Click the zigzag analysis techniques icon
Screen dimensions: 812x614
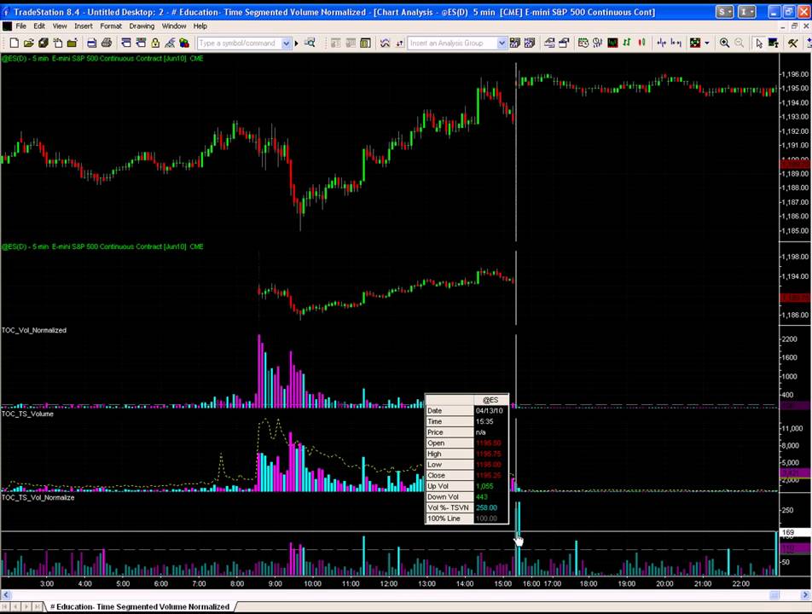pyautogui.click(x=385, y=43)
